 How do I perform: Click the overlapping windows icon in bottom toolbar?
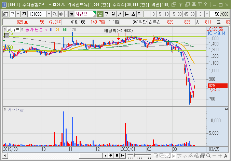(x=162, y=156)
